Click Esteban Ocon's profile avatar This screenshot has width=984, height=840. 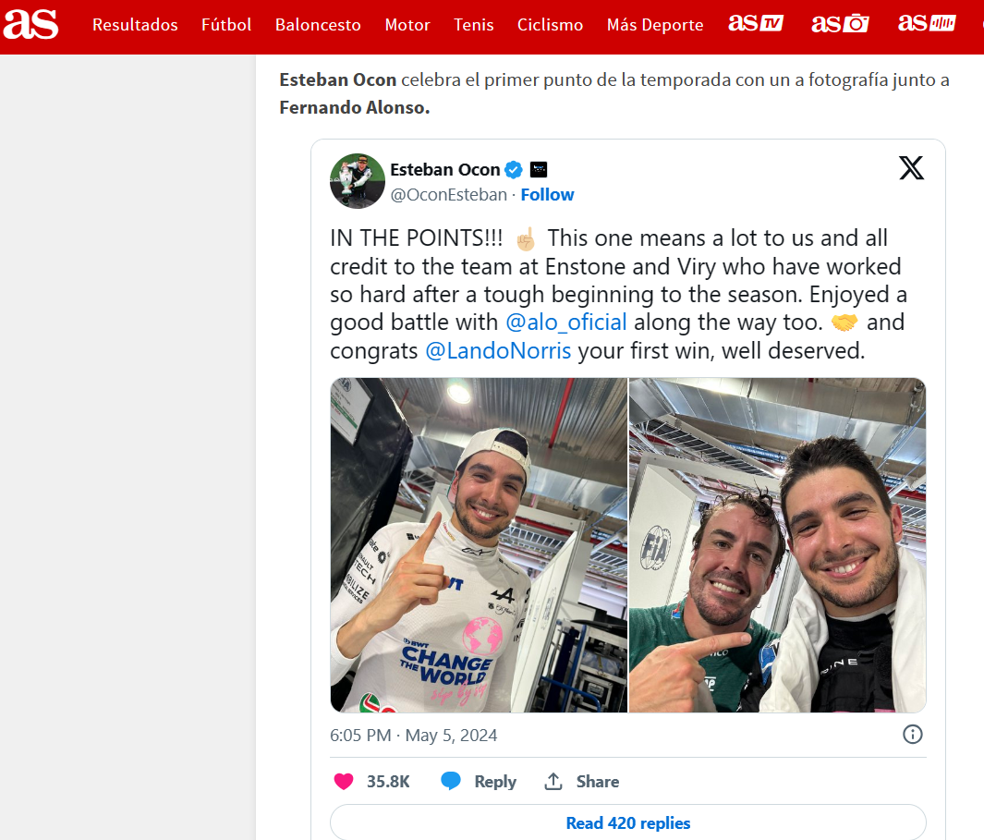pyautogui.click(x=358, y=181)
